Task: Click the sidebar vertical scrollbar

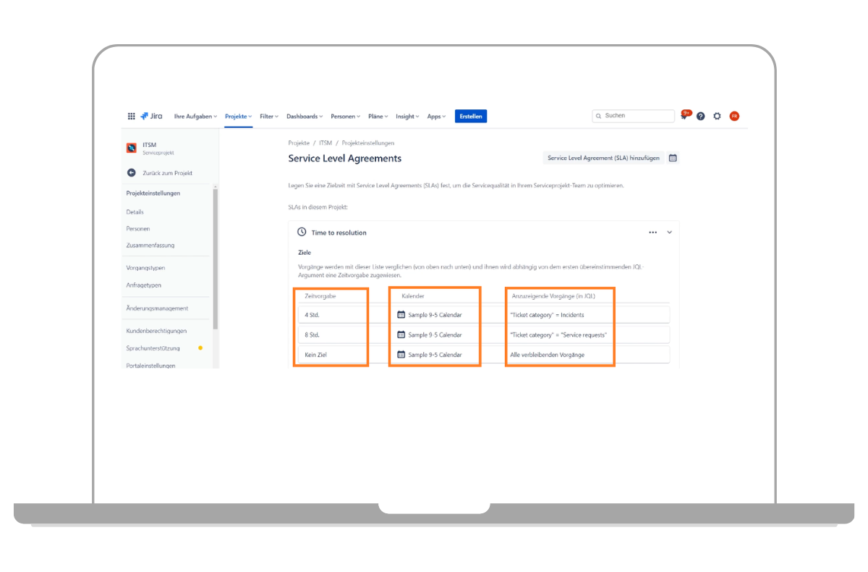Action: [215, 257]
